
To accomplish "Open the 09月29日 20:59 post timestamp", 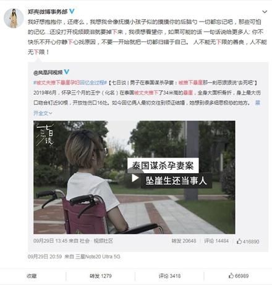I will pyautogui.click(x=45, y=257).
